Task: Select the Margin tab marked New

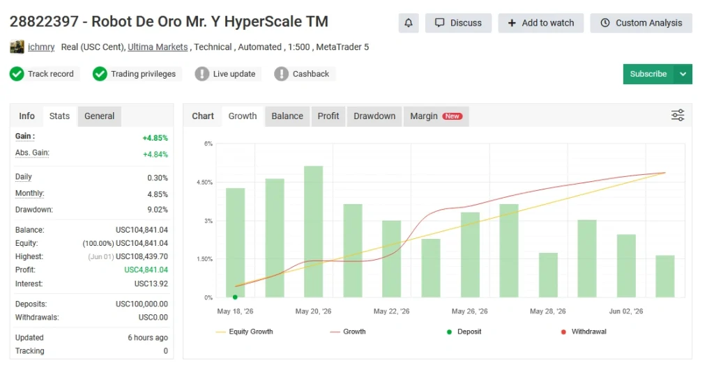Action: coord(436,116)
